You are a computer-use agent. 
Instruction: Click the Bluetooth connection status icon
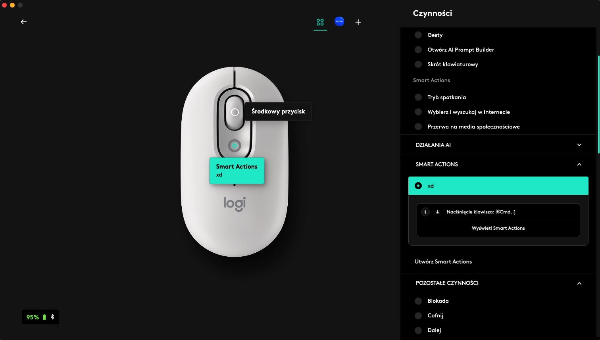(52, 317)
